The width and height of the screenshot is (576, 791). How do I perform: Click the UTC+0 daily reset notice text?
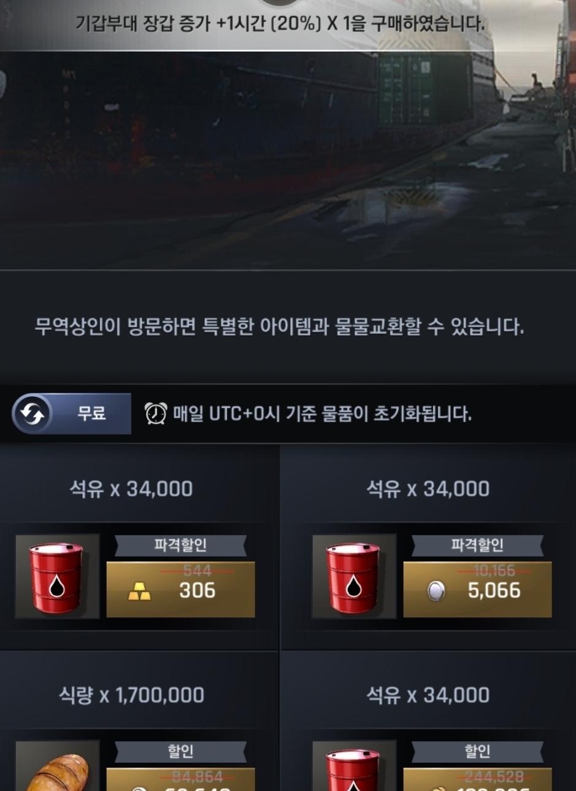click(322, 414)
